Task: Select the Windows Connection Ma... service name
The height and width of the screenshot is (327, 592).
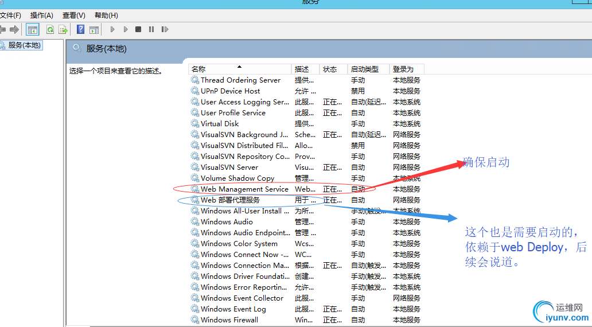Action: click(245, 266)
